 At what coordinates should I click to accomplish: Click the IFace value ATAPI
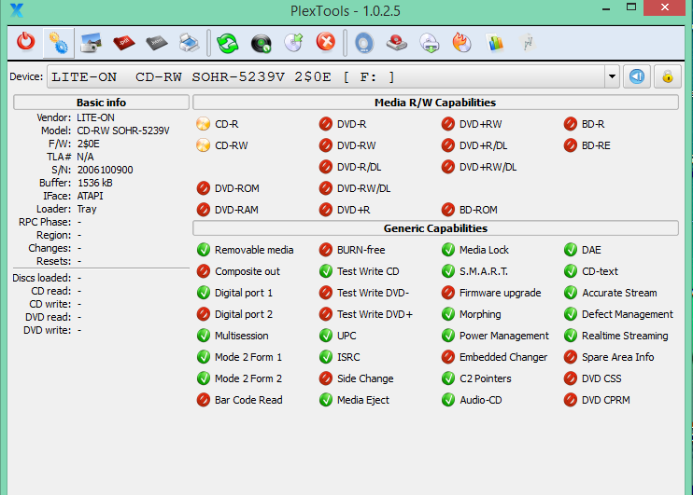click(91, 196)
